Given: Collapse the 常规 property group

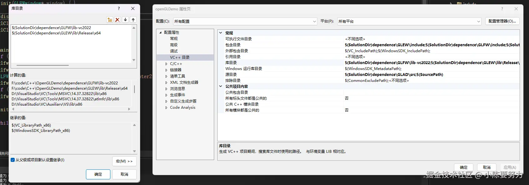Looking at the screenshot, I should tap(221, 33).
